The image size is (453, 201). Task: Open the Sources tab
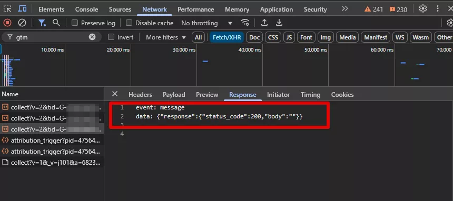[120, 9]
